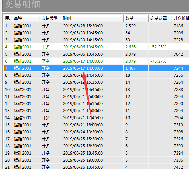This screenshot has width=189, height=169.
Task: Click open price 7390
Action: 178,146
